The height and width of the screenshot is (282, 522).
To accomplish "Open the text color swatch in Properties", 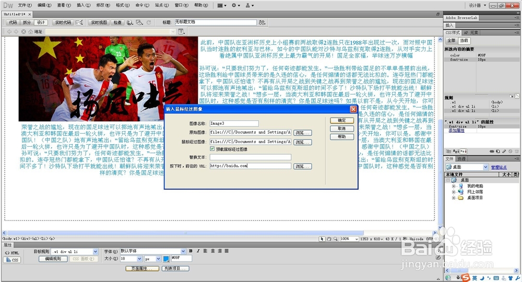I will pyautogui.click(x=166, y=258).
